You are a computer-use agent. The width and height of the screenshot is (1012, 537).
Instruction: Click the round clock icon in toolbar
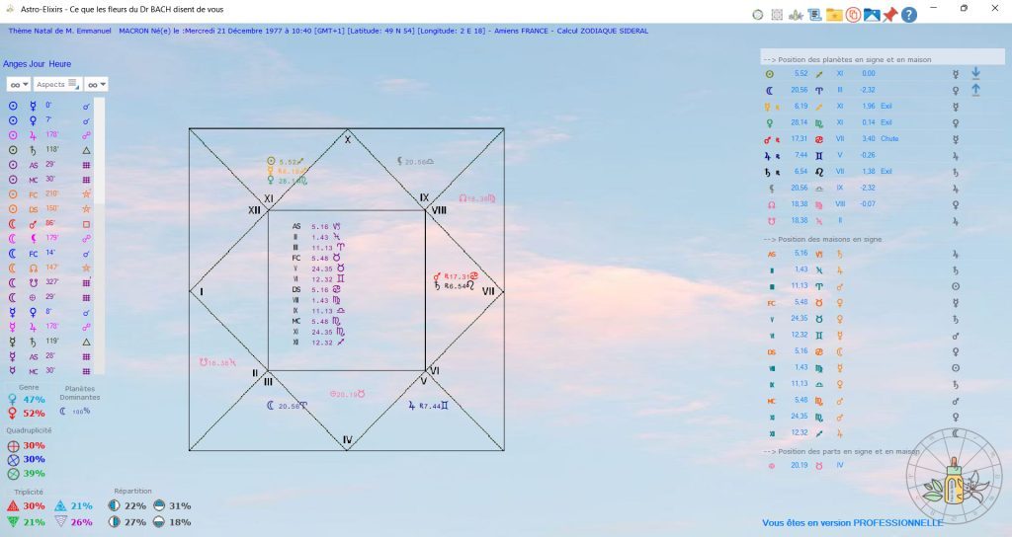[x=758, y=15]
